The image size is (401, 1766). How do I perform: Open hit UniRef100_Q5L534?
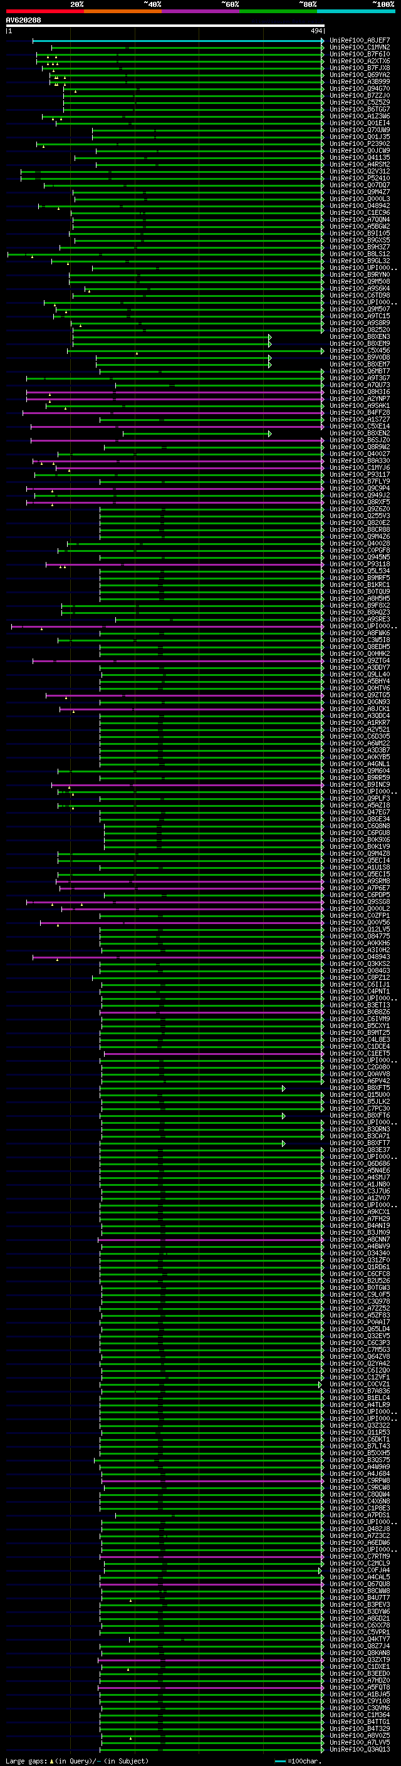tap(360, 571)
